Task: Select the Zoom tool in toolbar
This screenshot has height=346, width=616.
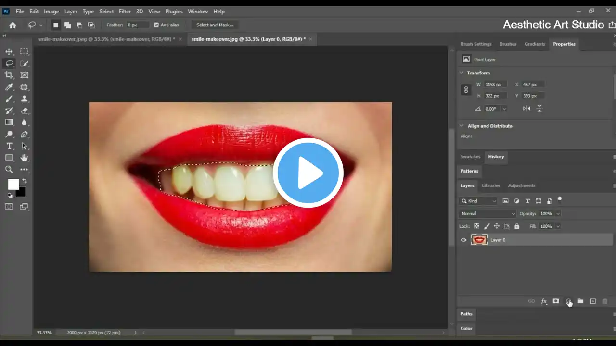Action: (x=9, y=170)
